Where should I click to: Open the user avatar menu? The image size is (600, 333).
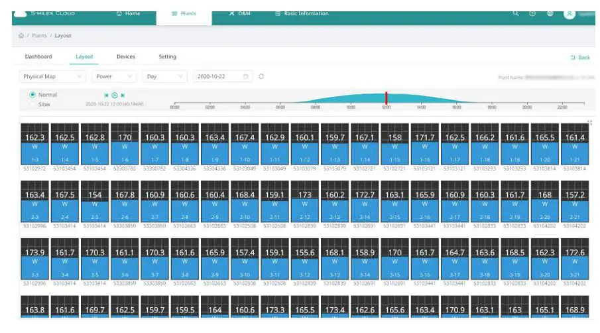570,14
